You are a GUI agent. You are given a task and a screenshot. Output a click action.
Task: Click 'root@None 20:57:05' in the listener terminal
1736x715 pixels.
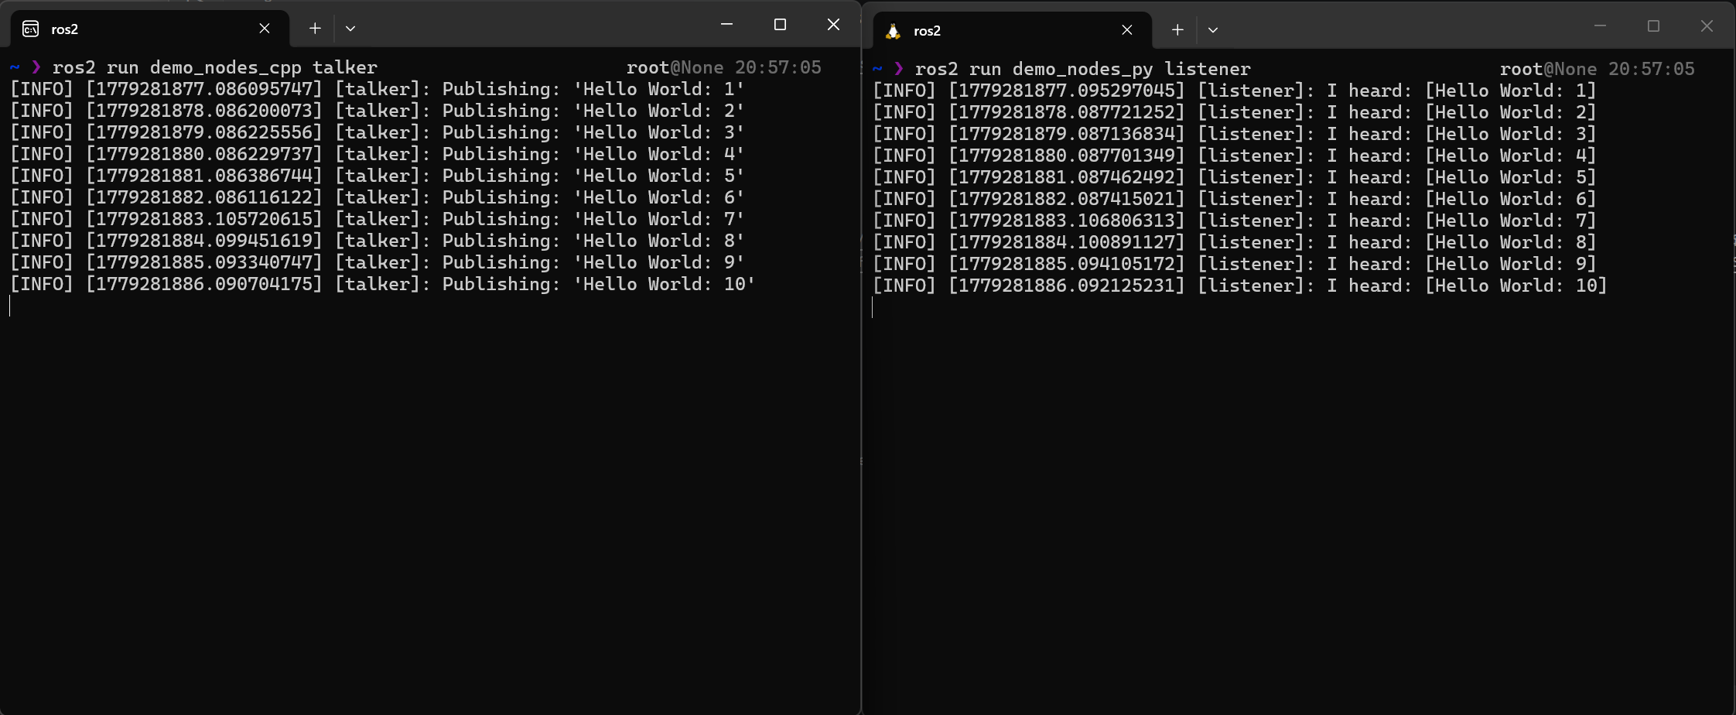click(x=1598, y=70)
